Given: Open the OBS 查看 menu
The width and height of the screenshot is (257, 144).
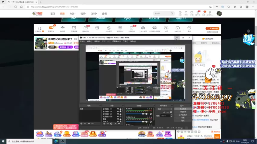Looking at the screenshot, I should coord(97,42).
